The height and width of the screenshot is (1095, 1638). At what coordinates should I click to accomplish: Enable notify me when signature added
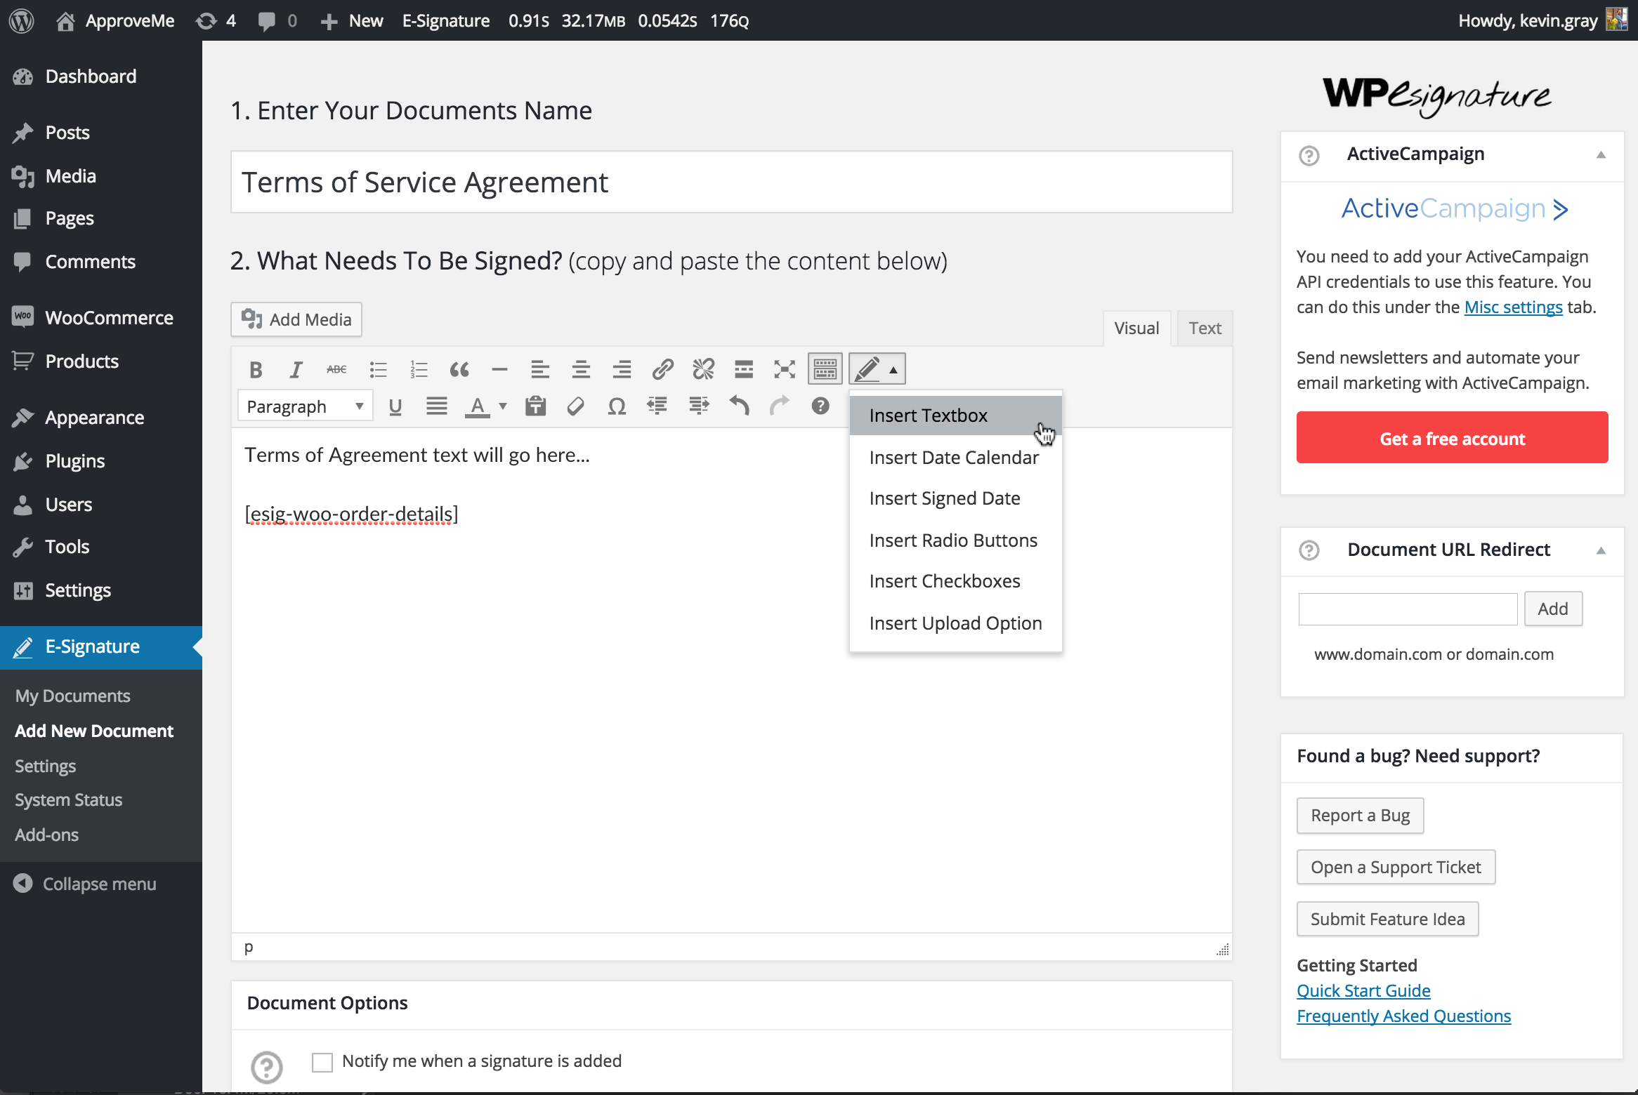[x=322, y=1062]
